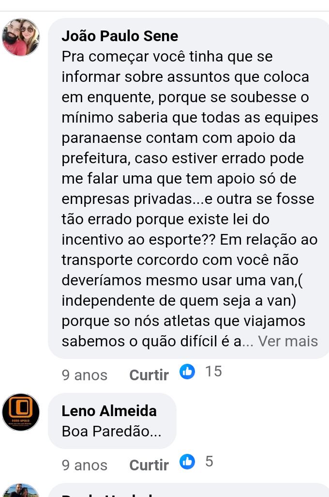Open Leno Almeida's orange camera-logo avatar
The image size is (329, 497).
pos(21,412)
